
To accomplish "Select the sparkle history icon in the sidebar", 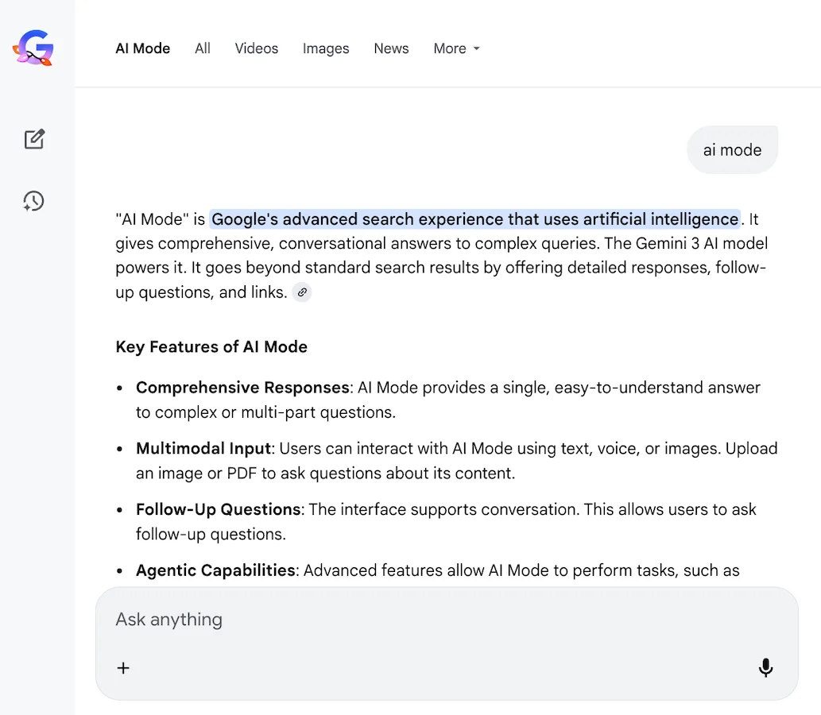I will click(33, 201).
